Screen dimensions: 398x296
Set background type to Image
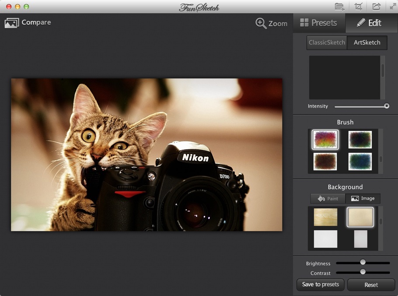(363, 198)
